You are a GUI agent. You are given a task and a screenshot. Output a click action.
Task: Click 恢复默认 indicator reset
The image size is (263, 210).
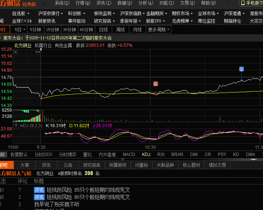pos(19,155)
